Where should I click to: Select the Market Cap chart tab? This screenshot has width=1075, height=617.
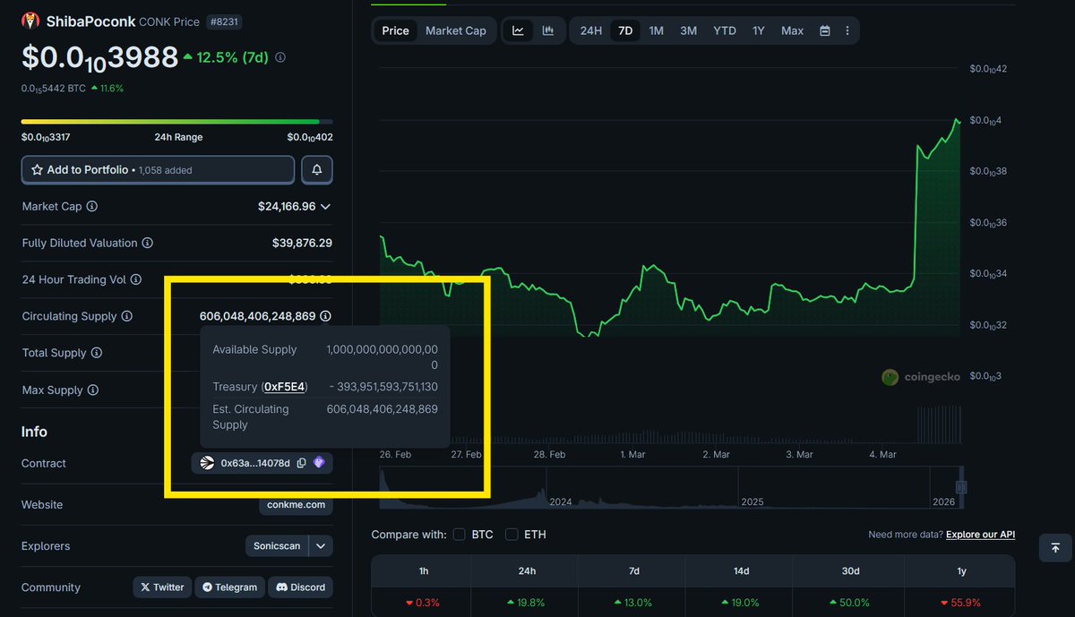456,30
